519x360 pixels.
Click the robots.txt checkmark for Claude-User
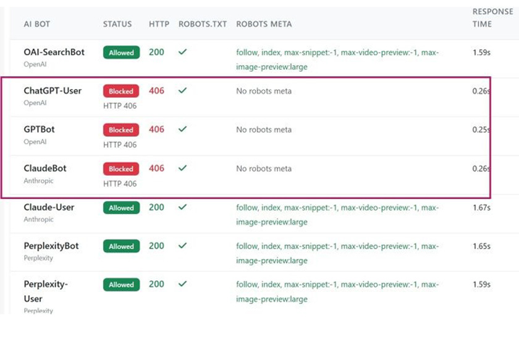pyautogui.click(x=182, y=207)
